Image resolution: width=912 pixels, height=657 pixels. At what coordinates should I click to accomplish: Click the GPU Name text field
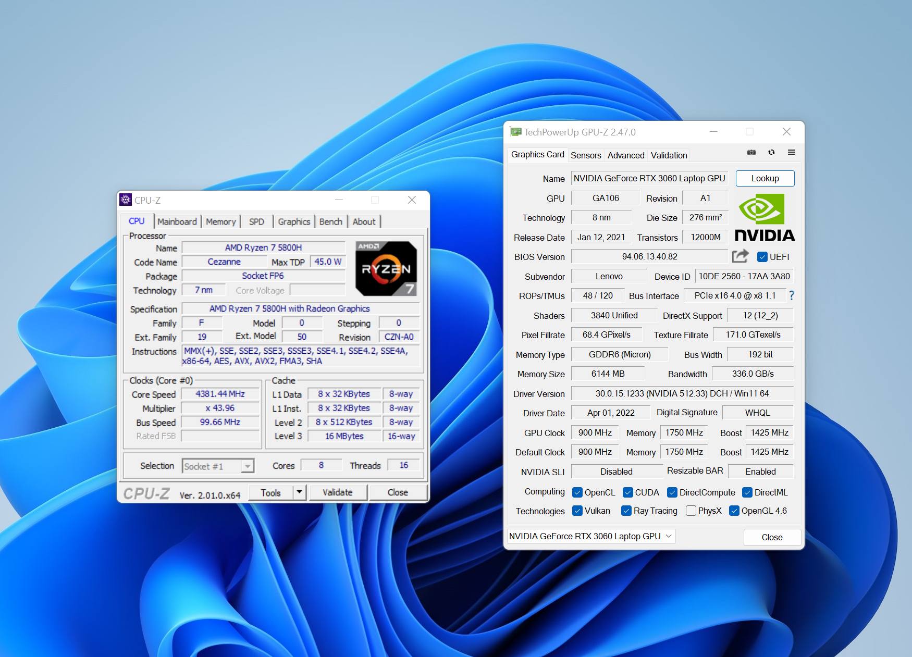coord(649,178)
